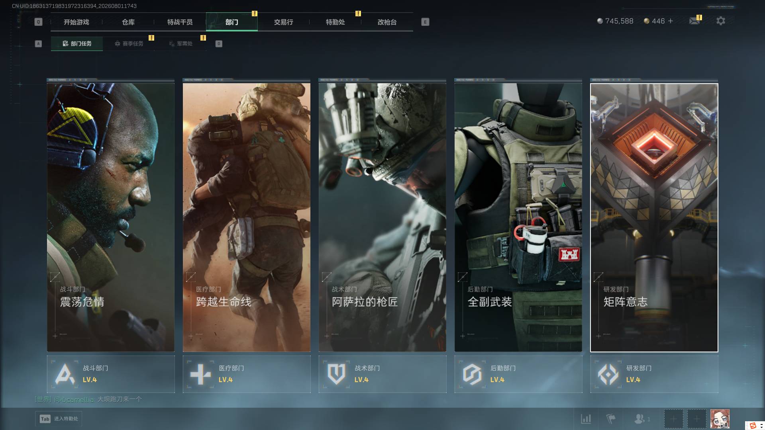Image resolution: width=765 pixels, height=430 pixels.
Task: Switch to the 特勤处 tab
Action: (x=335, y=22)
